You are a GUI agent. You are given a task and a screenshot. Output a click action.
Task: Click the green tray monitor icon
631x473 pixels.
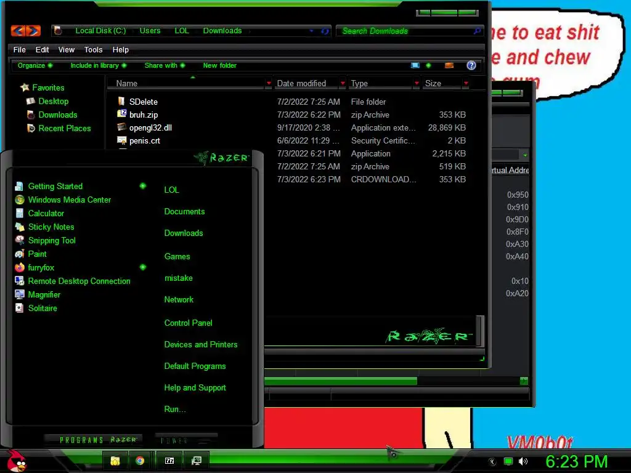click(508, 461)
